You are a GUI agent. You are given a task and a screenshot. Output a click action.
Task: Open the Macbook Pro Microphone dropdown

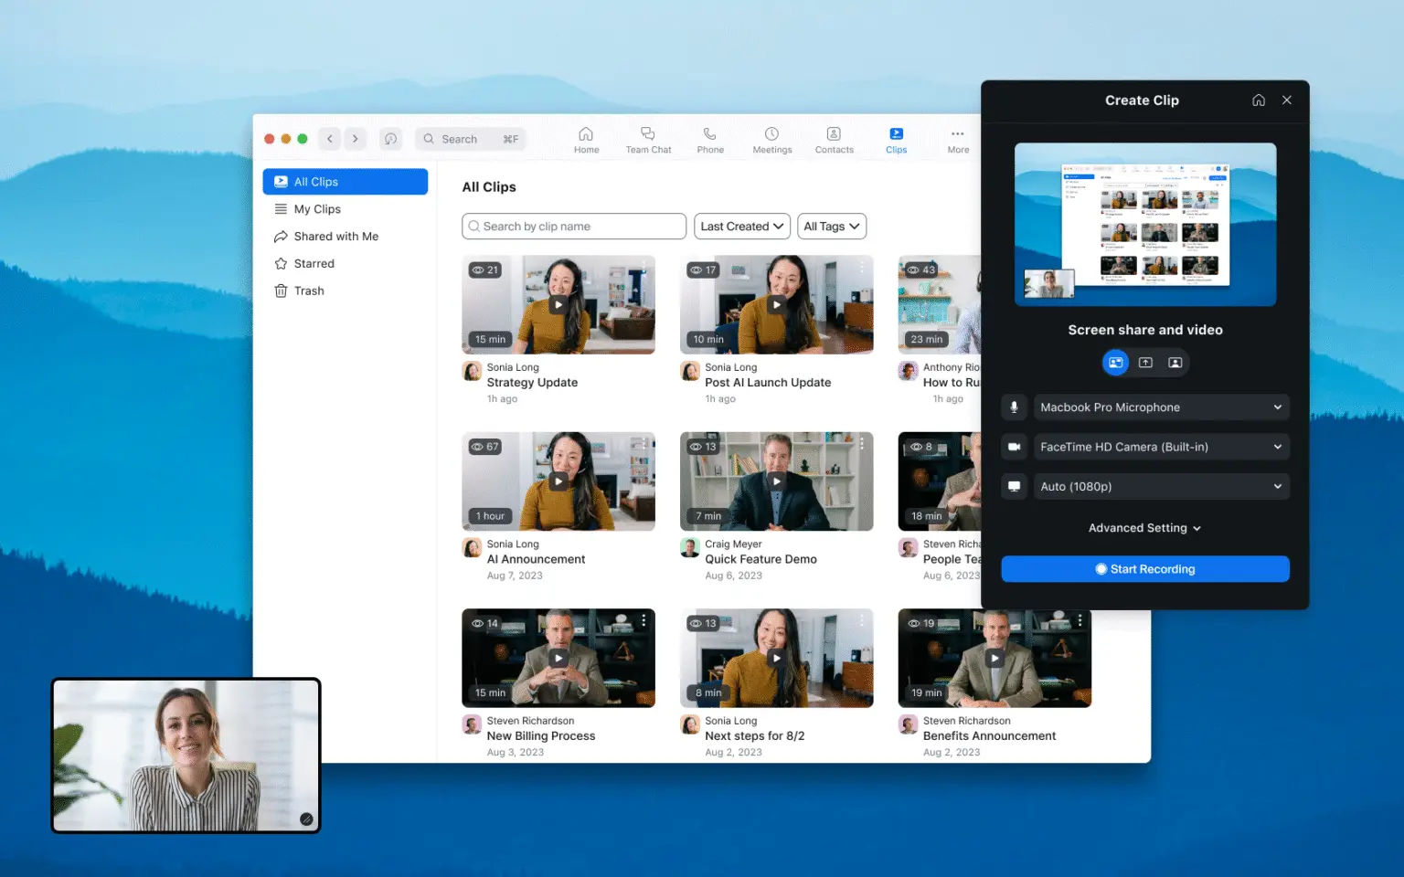[x=1161, y=407]
